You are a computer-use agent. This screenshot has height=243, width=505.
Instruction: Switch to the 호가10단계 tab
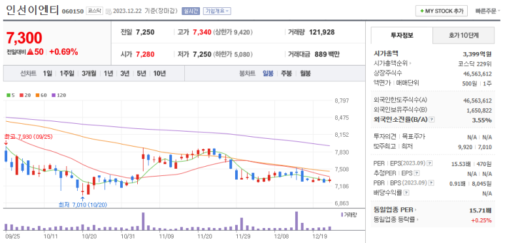pyautogui.click(x=463, y=35)
